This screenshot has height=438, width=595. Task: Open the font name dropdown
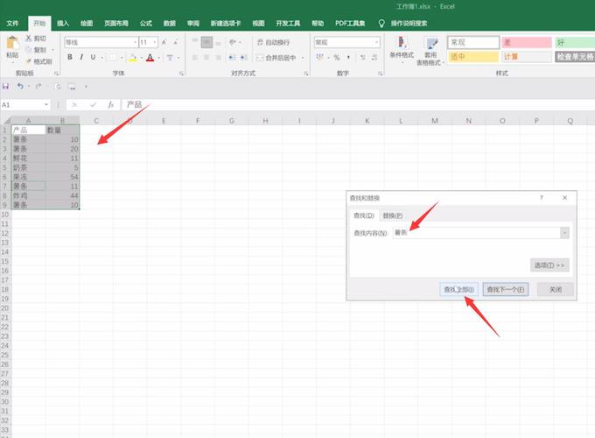click(135, 42)
